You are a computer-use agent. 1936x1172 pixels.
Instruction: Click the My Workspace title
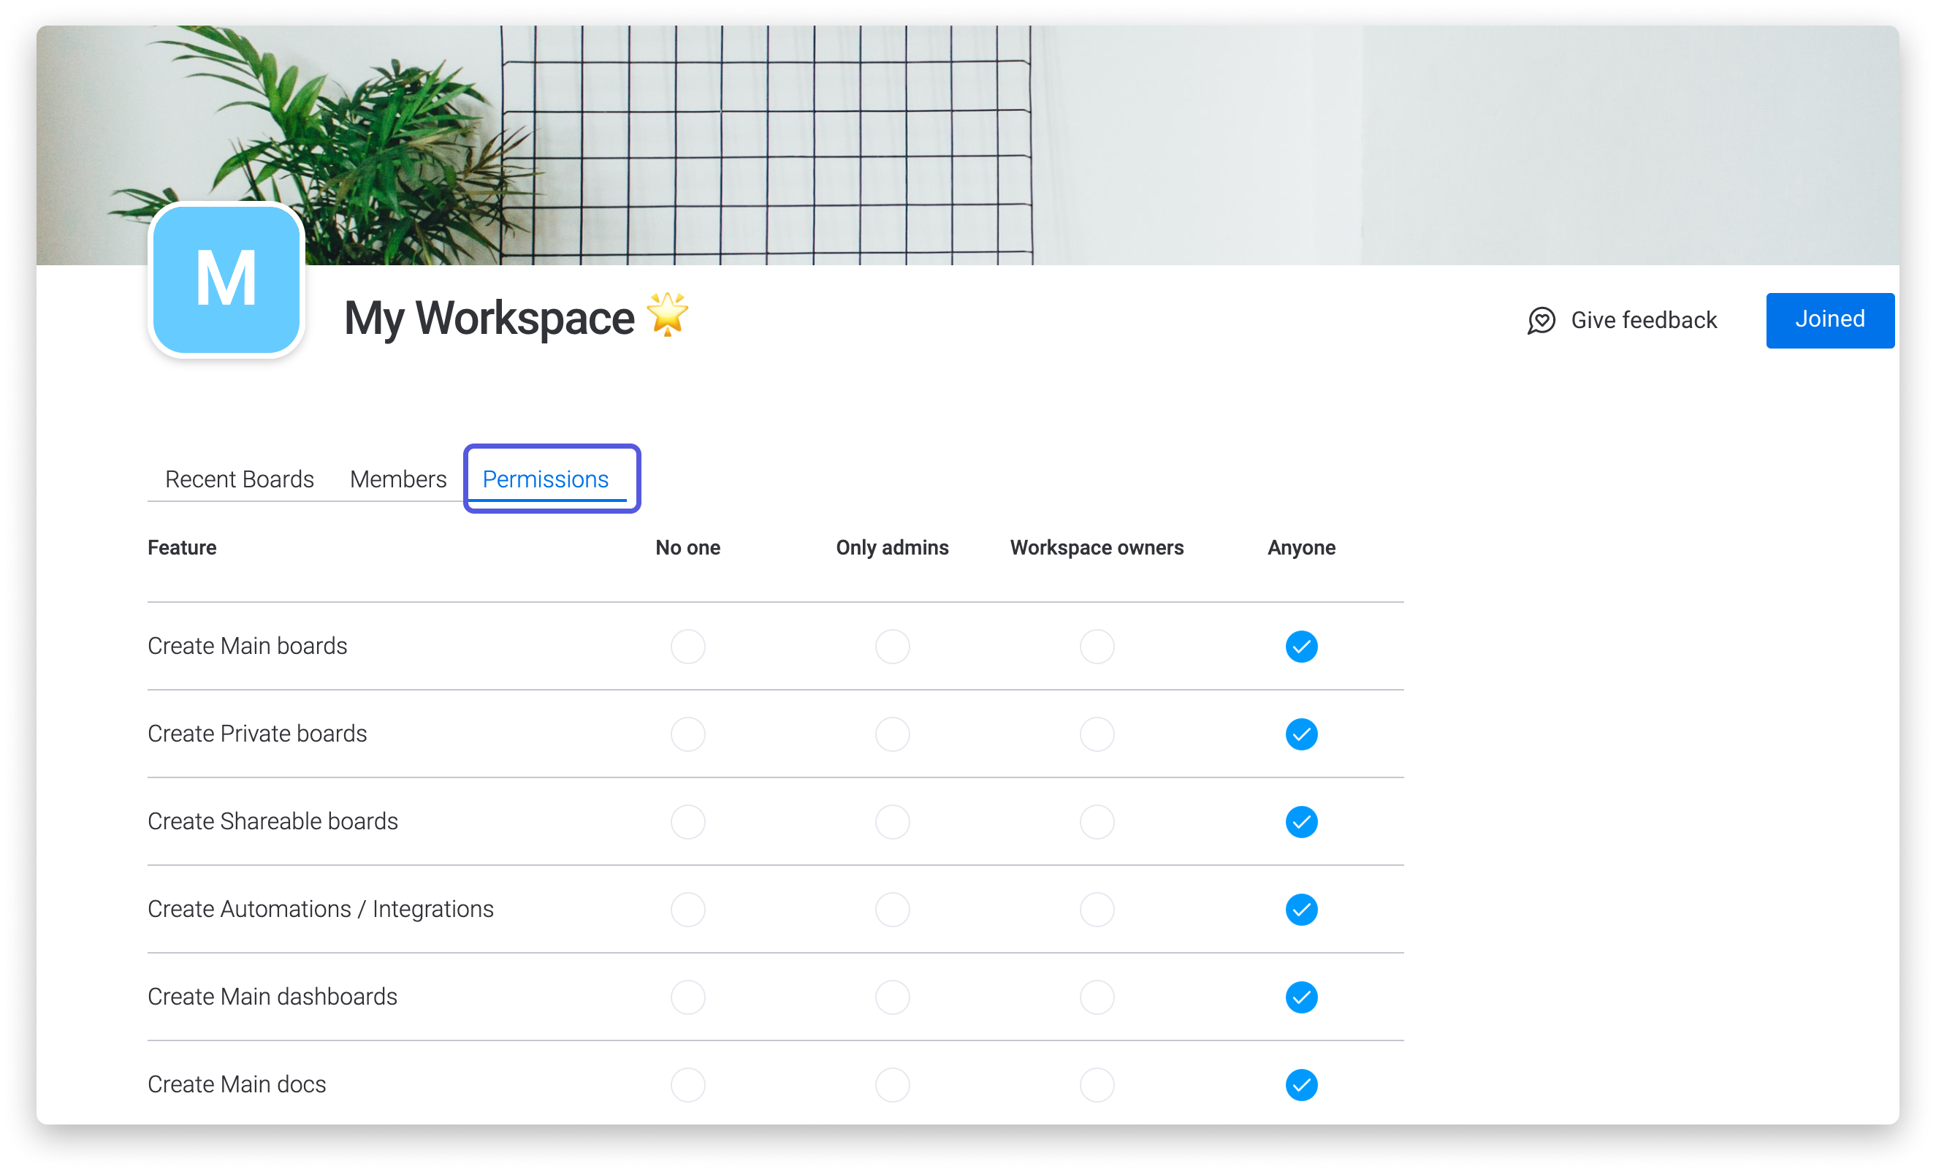(x=489, y=318)
